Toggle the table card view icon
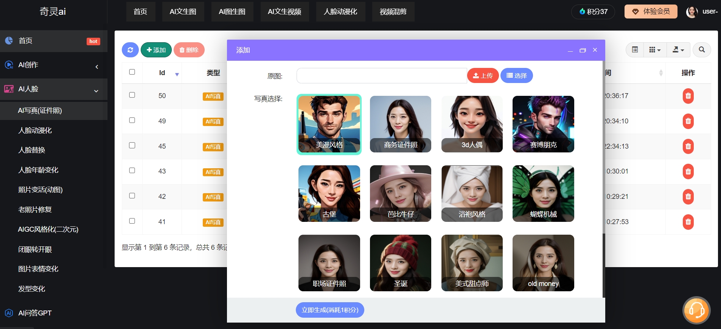 [x=635, y=50]
